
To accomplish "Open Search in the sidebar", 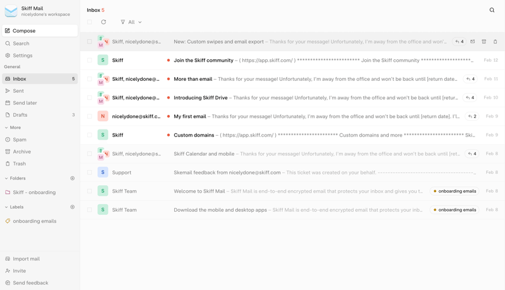I will pos(40,44).
